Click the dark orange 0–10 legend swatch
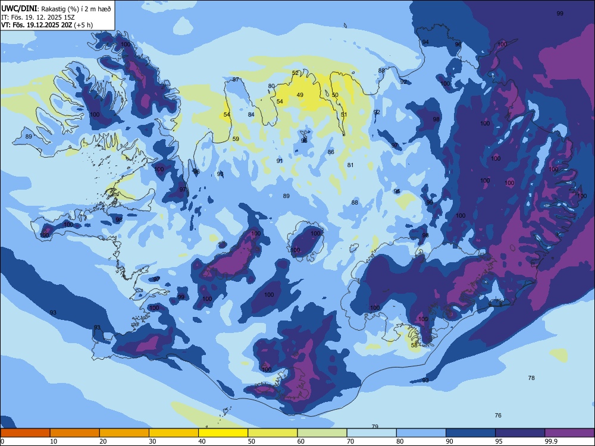The height and width of the screenshot is (446, 595). point(25,433)
